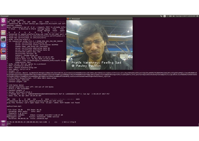
Task: Click 'Content-Length: 234' line
Action: pyautogui.click(x=17, y=82)
